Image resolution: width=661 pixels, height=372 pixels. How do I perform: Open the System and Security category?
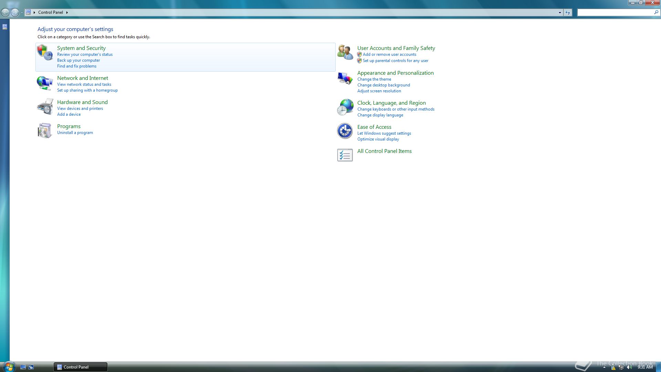81,48
